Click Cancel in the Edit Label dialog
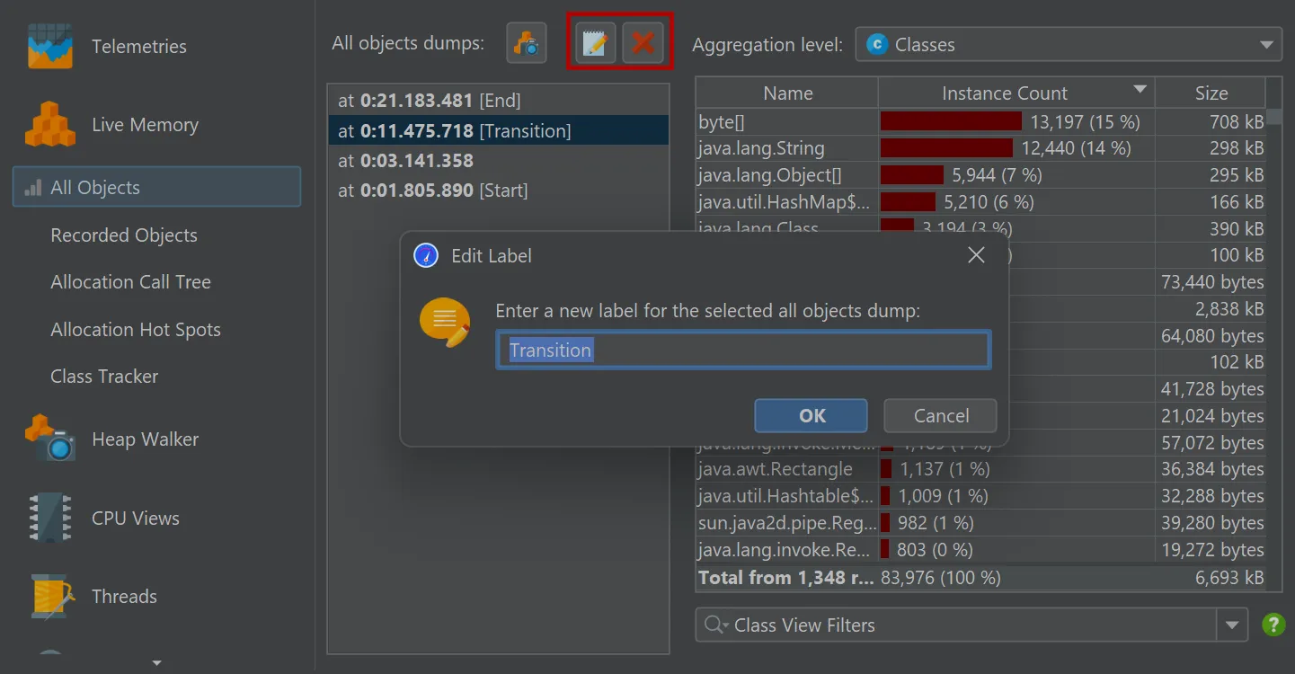1295x674 pixels. [x=941, y=415]
